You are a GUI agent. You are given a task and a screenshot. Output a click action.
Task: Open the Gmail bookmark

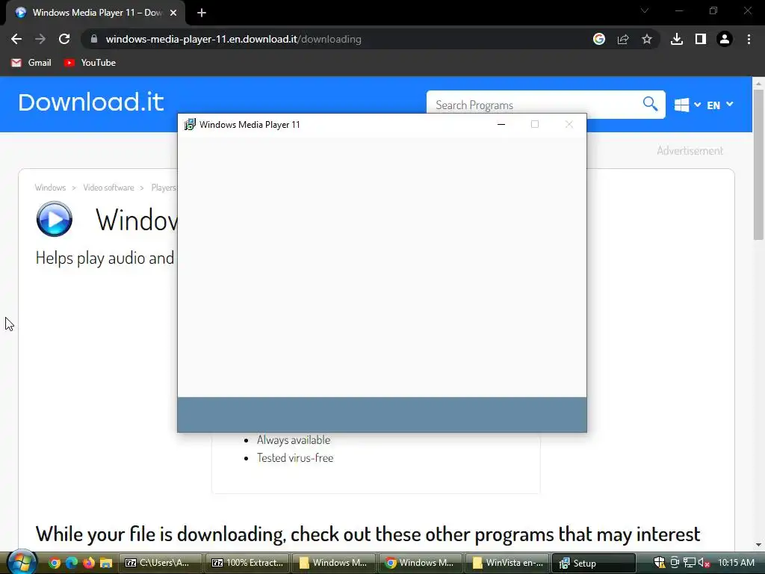[x=31, y=63]
